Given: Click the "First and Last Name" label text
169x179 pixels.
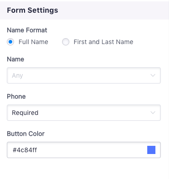Looking at the screenshot, I should [x=103, y=42].
